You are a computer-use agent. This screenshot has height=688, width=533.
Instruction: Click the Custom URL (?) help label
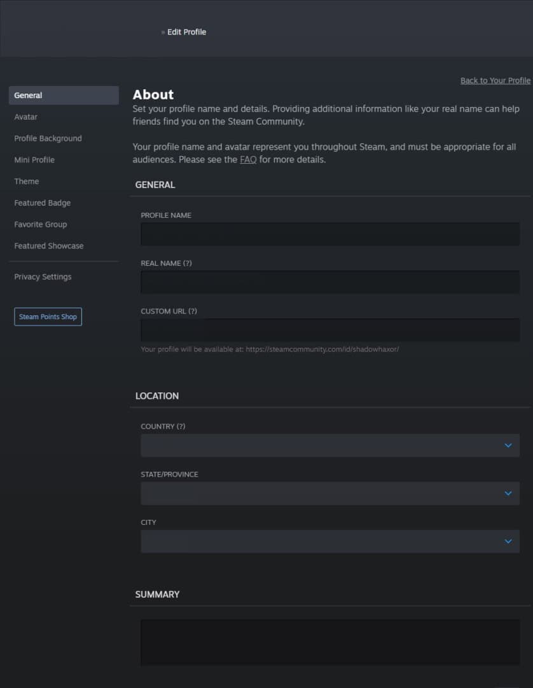point(169,311)
